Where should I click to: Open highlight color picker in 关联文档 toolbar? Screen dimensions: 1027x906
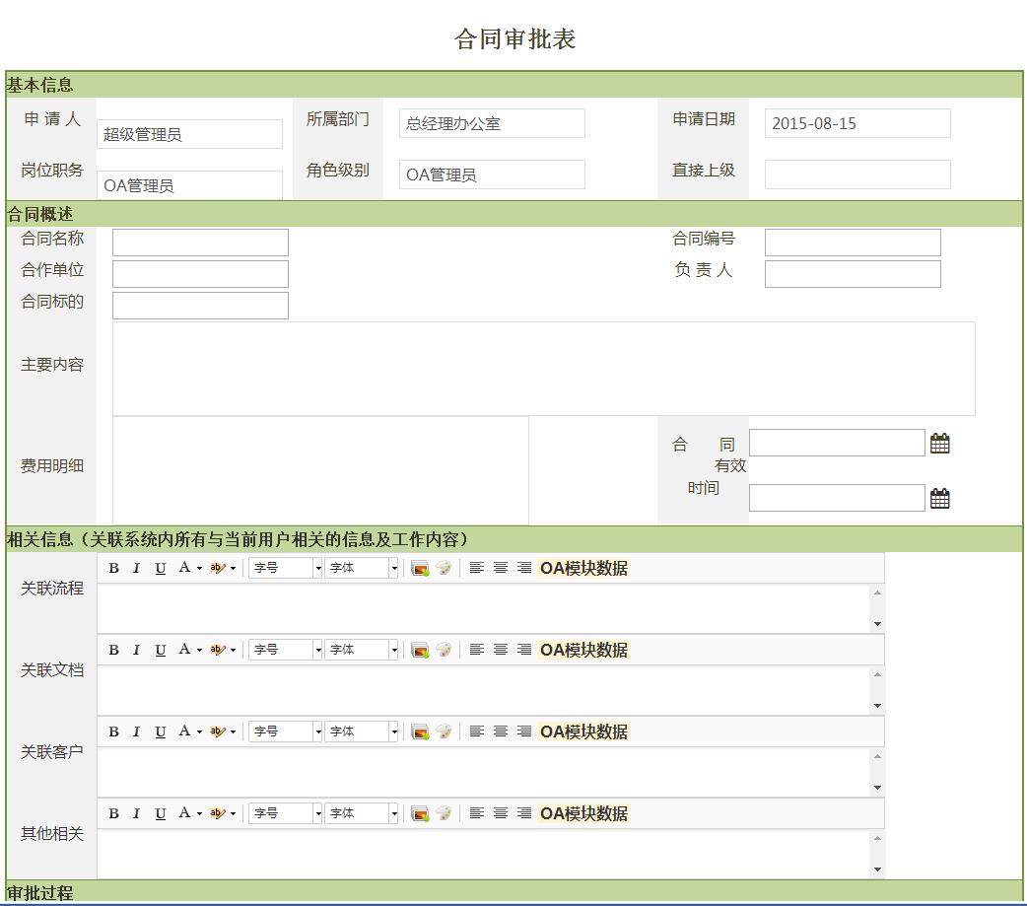pos(223,650)
